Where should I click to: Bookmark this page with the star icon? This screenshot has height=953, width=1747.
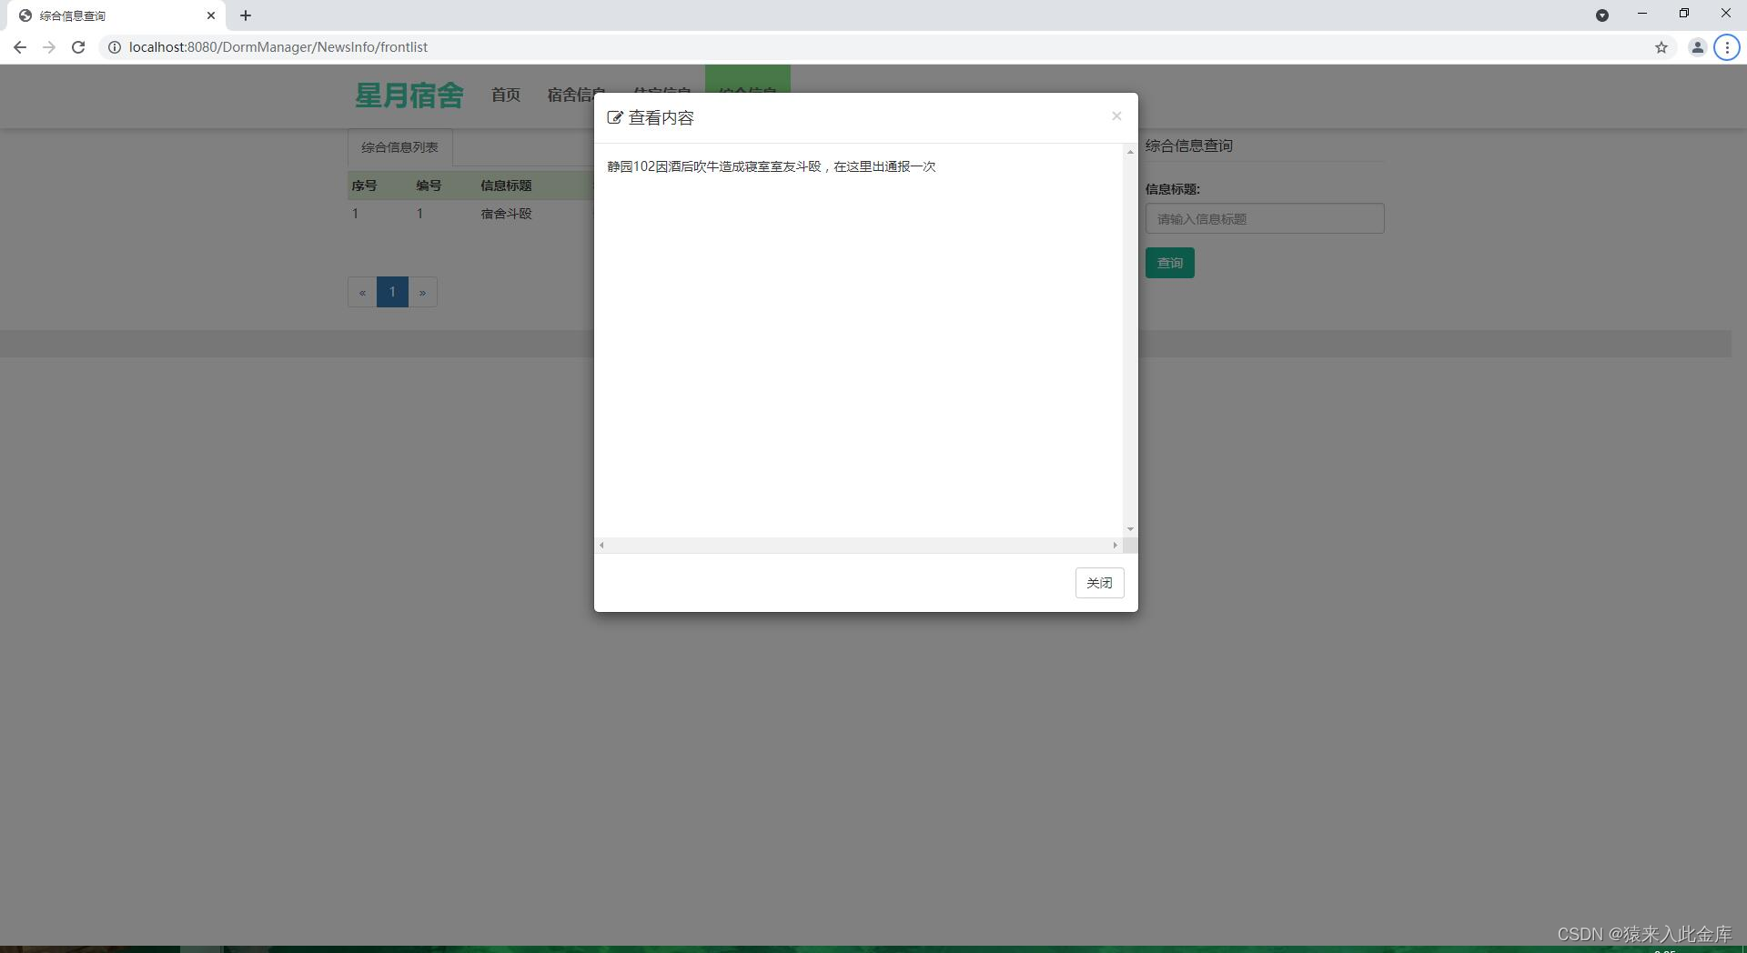tap(1661, 47)
